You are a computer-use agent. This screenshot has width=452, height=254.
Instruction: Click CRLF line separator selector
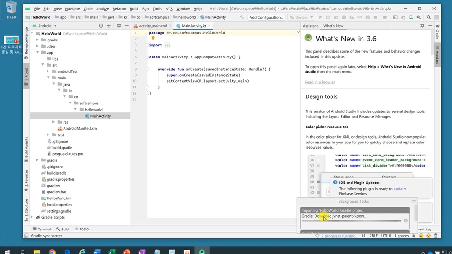click(373, 236)
